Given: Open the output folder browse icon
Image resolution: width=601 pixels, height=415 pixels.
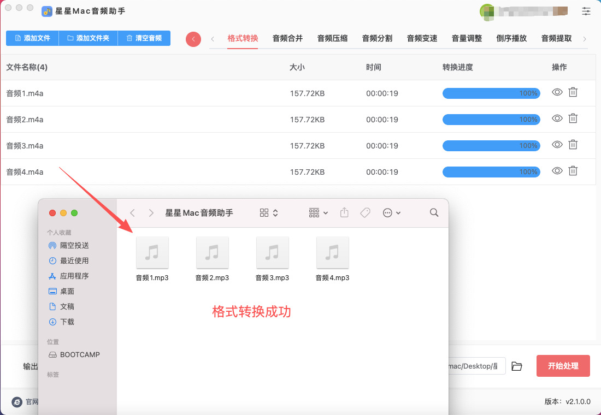Looking at the screenshot, I should click(x=517, y=366).
